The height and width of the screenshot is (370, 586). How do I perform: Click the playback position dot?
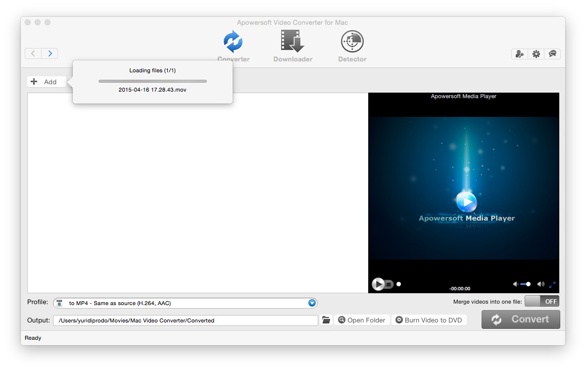tap(399, 284)
